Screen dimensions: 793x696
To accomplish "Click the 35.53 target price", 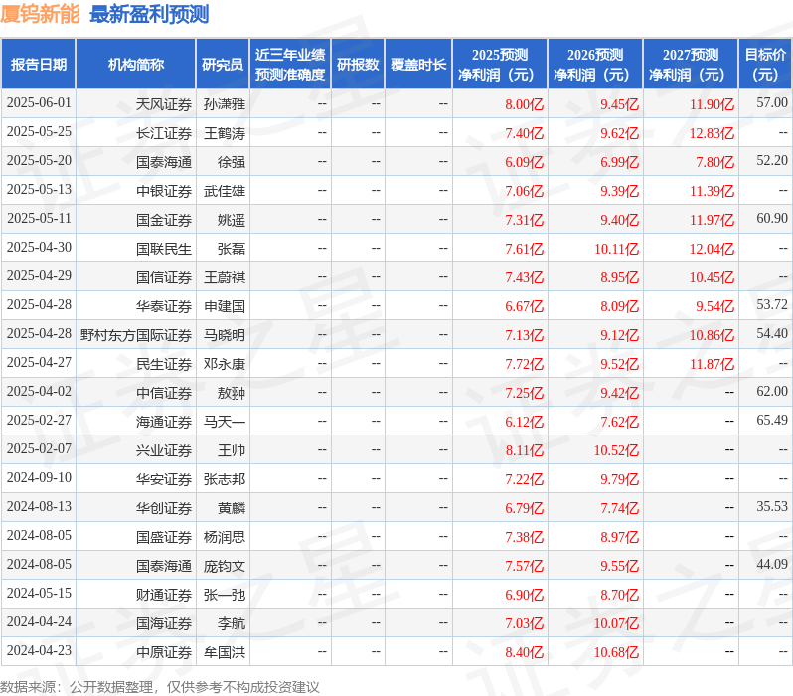I will (x=772, y=507).
